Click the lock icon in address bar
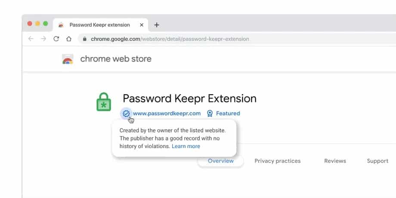 tap(85, 39)
